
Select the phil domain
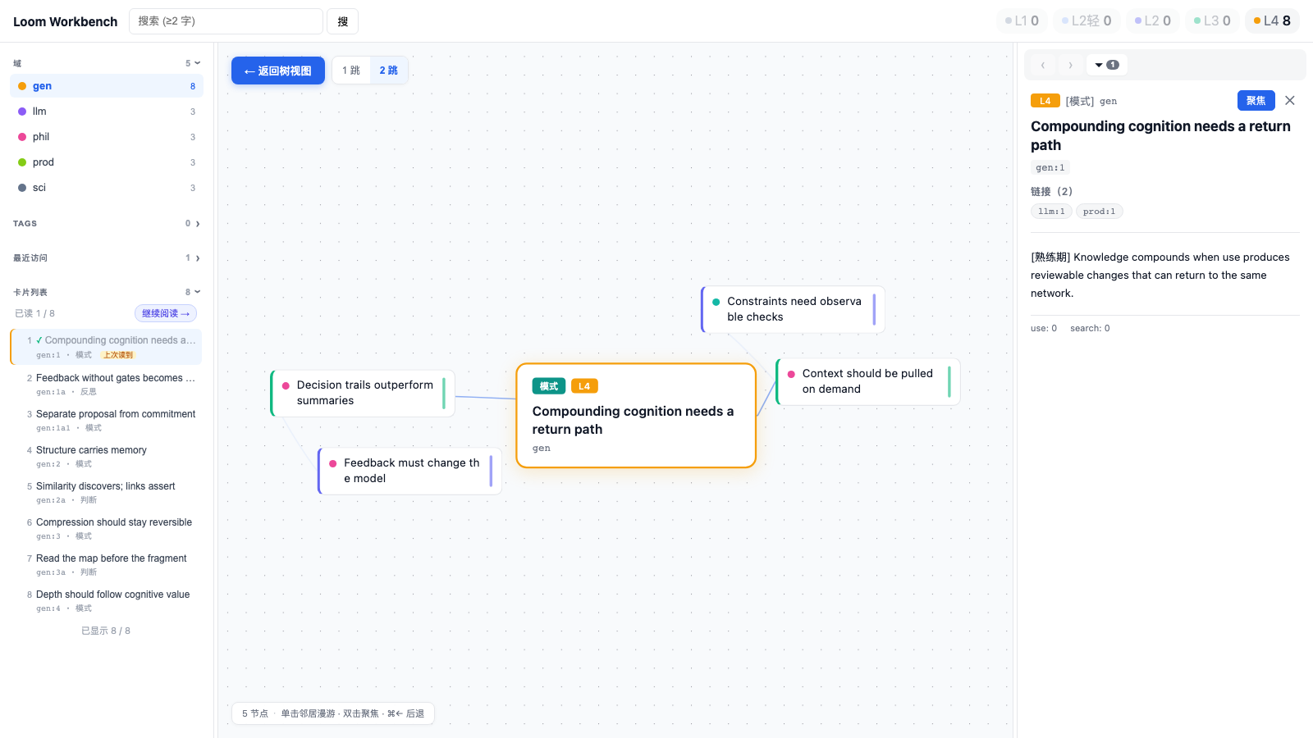tap(107, 137)
